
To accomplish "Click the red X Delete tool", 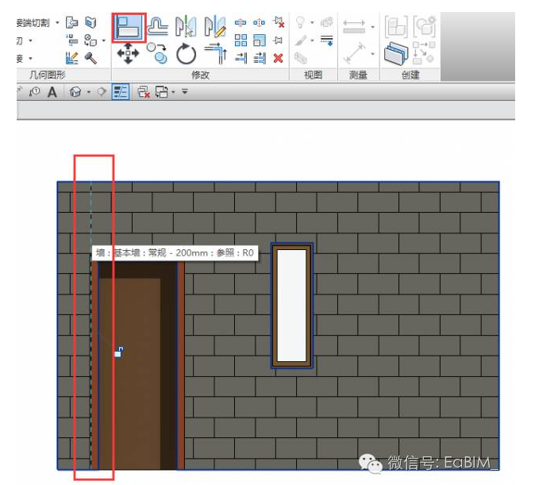I will pos(278,58).
